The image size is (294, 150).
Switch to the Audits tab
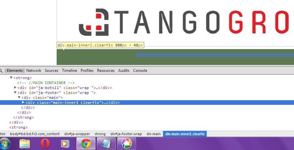click(x=124, y=71)
